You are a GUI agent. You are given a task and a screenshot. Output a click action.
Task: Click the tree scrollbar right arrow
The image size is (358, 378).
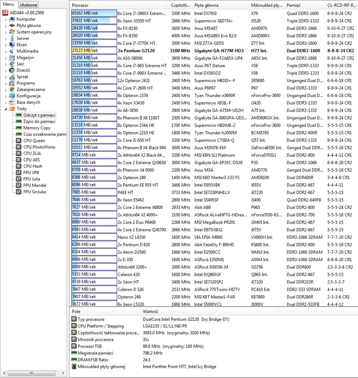(x=63, y=373)
